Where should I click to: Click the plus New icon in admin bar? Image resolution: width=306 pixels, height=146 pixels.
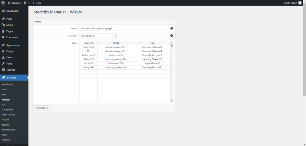tap(34, 3)
